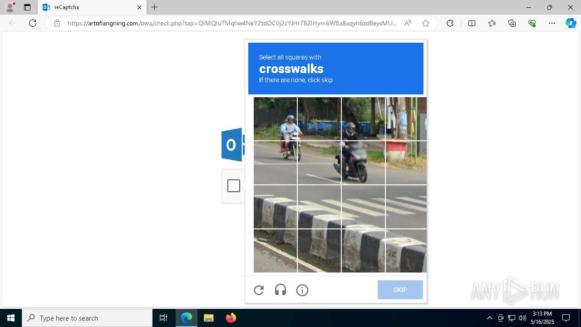Click the taskbar search box
Image resolution: width=581 pixels, height=327 pixels.
(87, 318)
